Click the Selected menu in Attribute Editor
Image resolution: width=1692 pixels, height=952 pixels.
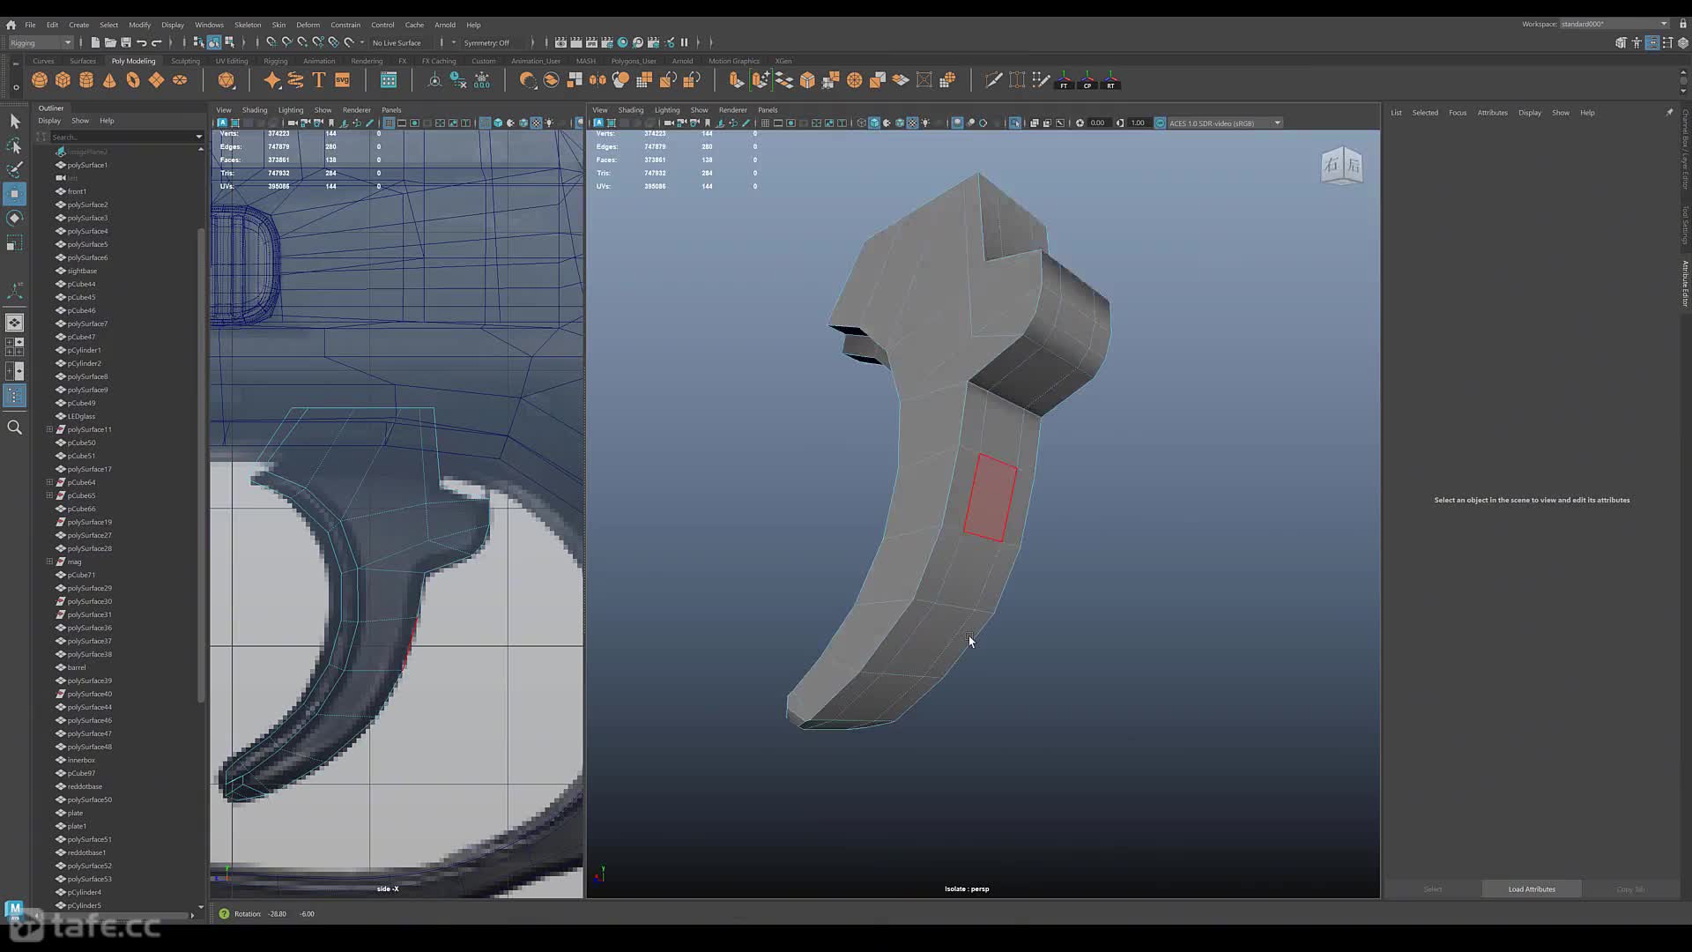(1425, 113)
